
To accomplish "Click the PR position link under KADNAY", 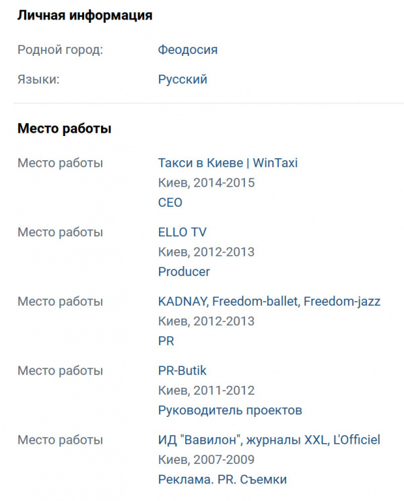I will click(166, 341).
